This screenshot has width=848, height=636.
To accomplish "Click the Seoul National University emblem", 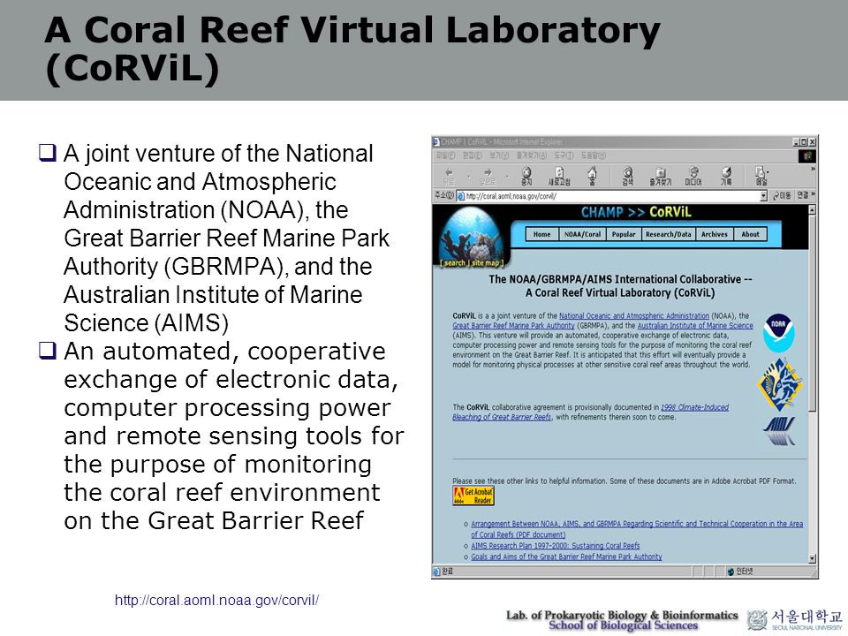I will [757, 620].
